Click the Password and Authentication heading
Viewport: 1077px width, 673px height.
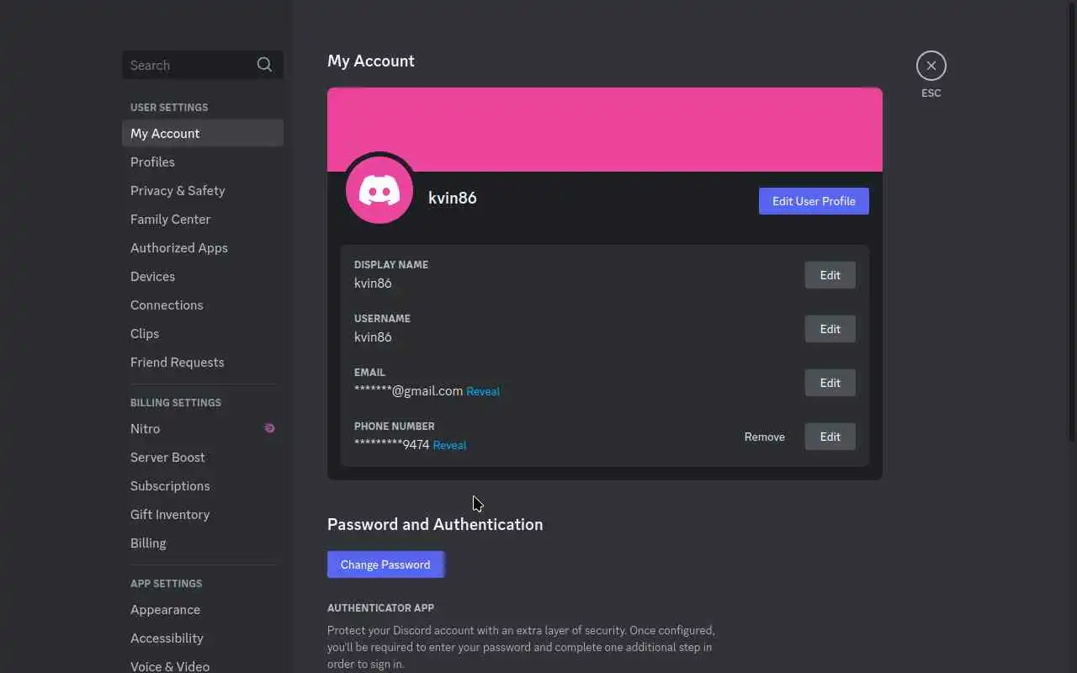(435, 524)
